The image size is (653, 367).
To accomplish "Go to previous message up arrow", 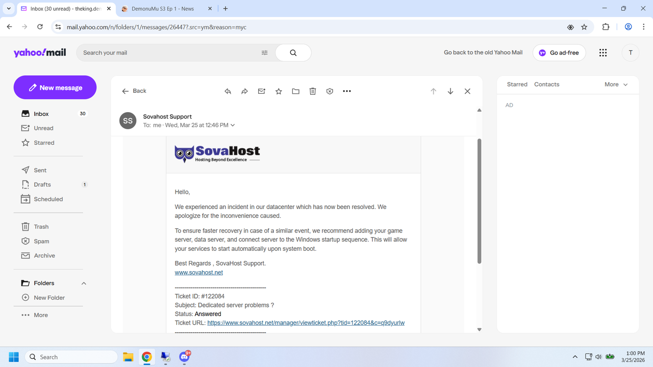I will pos(434,91).
